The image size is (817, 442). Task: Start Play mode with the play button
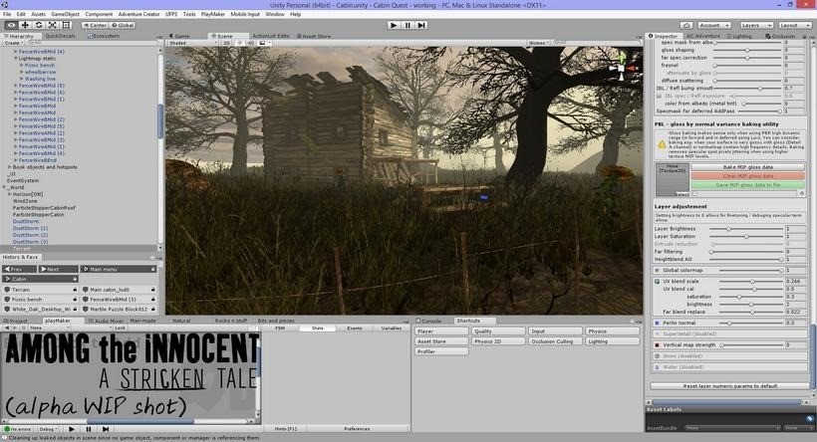point(394,25)
